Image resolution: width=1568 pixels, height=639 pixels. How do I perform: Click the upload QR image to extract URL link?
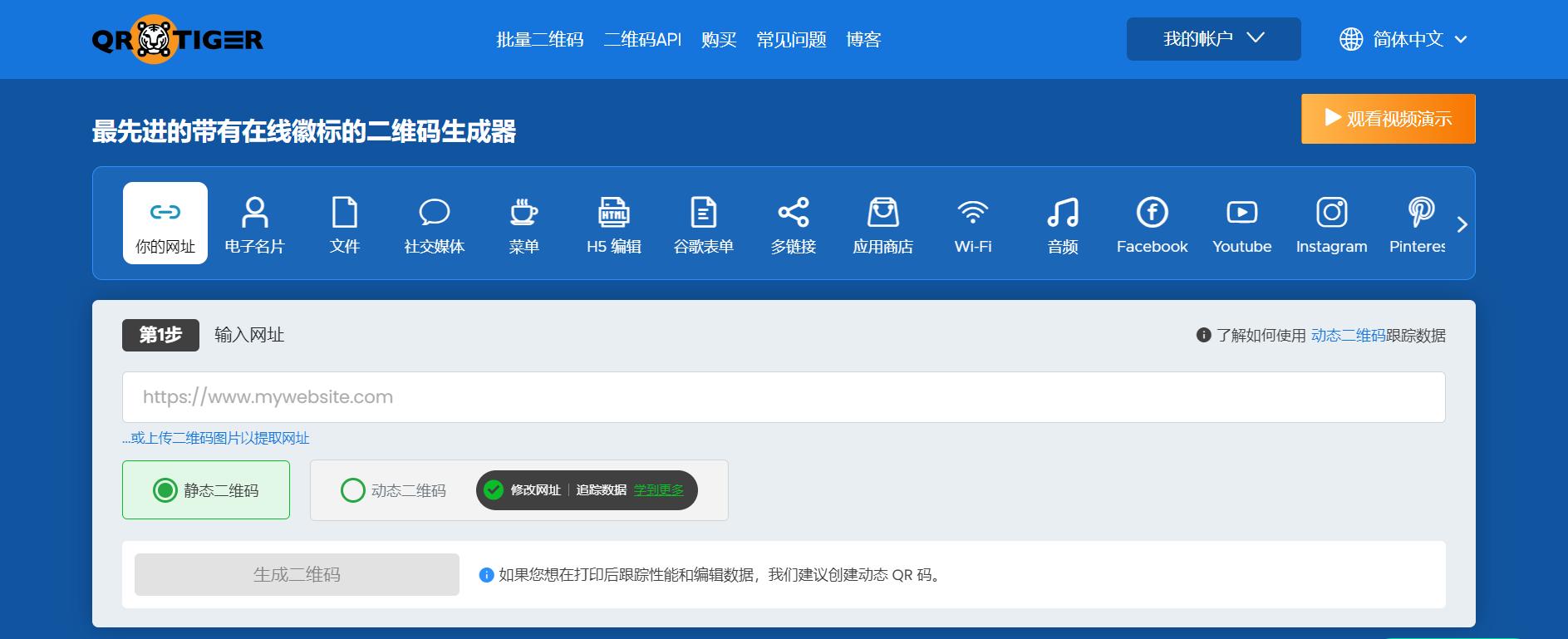[x=216, y=438]
